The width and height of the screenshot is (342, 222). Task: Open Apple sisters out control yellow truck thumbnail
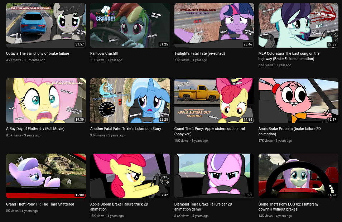click(214, 101)
